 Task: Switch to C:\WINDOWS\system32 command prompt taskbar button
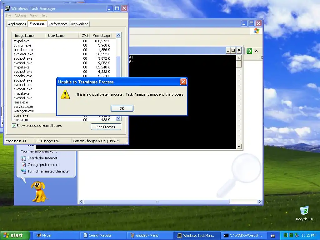coord(244,235)
